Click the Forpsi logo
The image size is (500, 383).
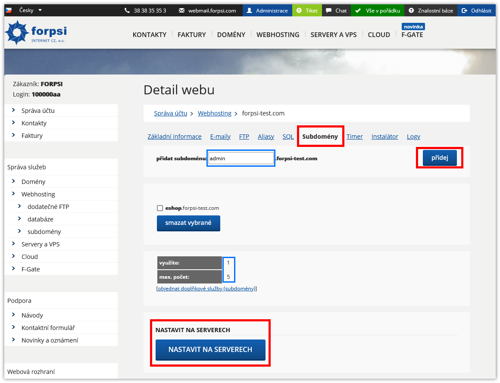click(36, 32)
